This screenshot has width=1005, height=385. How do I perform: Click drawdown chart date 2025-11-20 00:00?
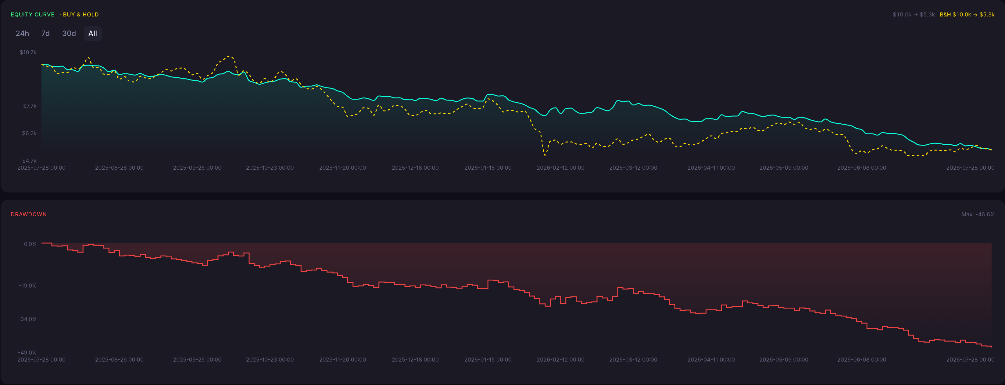342,360
